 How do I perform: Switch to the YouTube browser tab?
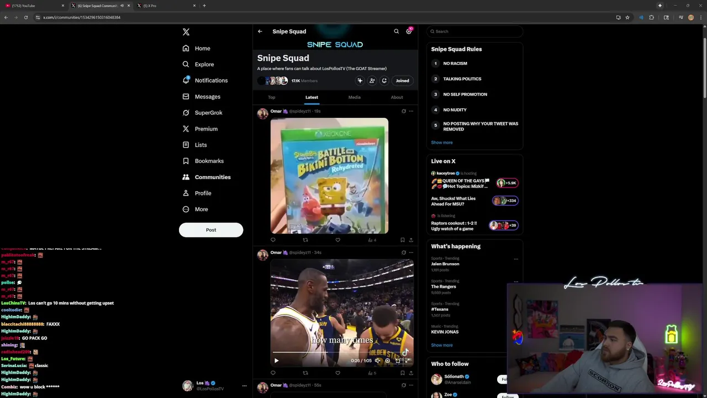(x=34, y=6)
